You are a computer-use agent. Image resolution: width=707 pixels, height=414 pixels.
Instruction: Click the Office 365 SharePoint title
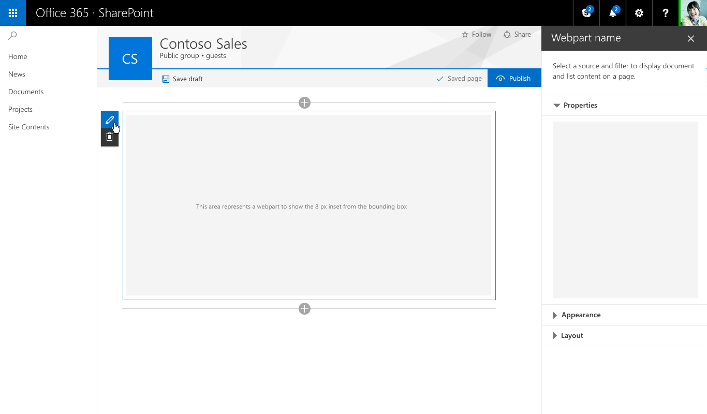[95, 13]
